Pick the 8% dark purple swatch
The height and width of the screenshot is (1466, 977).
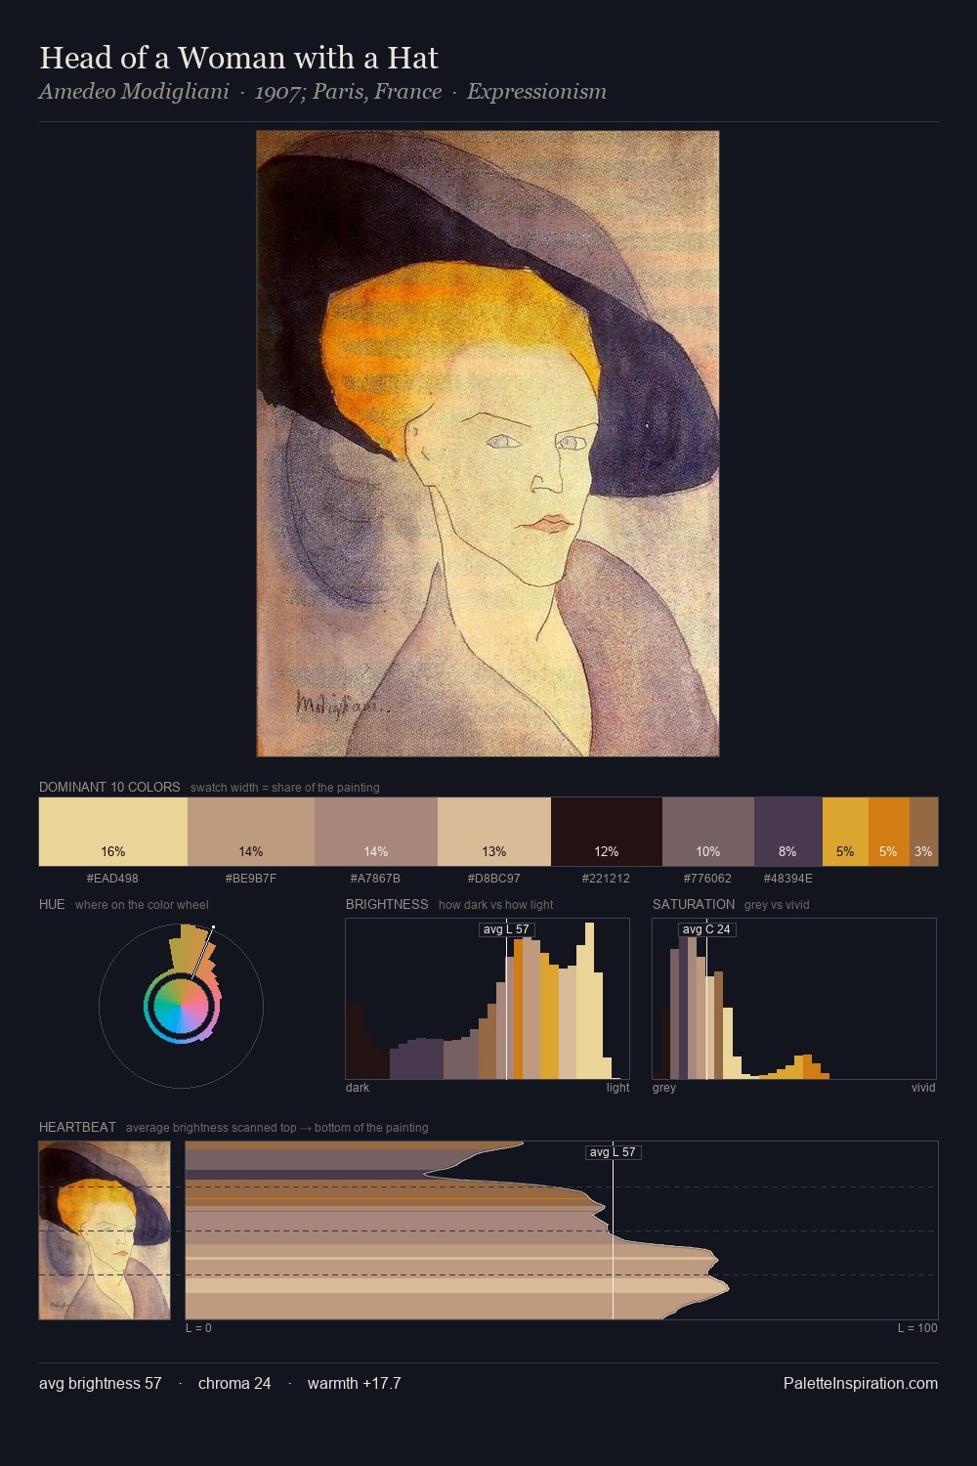coord(788,832)
